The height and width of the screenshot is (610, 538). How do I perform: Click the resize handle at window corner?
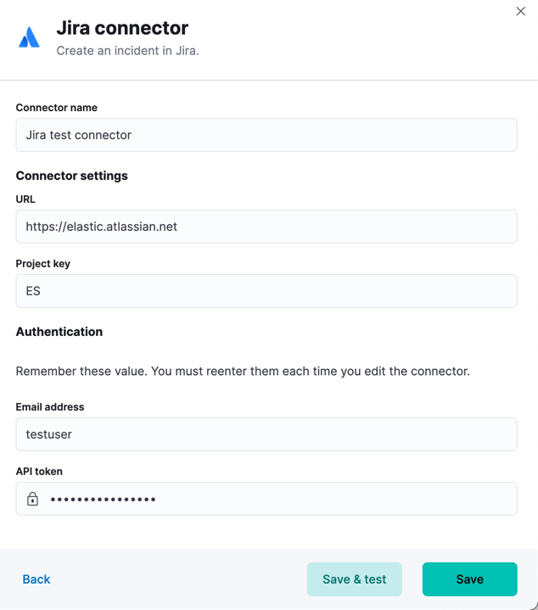point(531,604)
